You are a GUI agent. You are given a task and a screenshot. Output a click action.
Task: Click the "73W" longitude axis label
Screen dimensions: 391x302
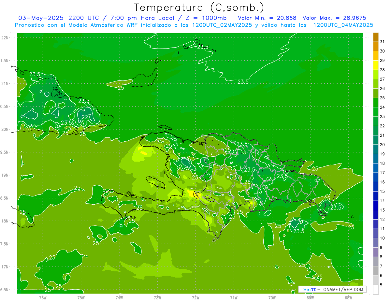click(x=157, y=297)
